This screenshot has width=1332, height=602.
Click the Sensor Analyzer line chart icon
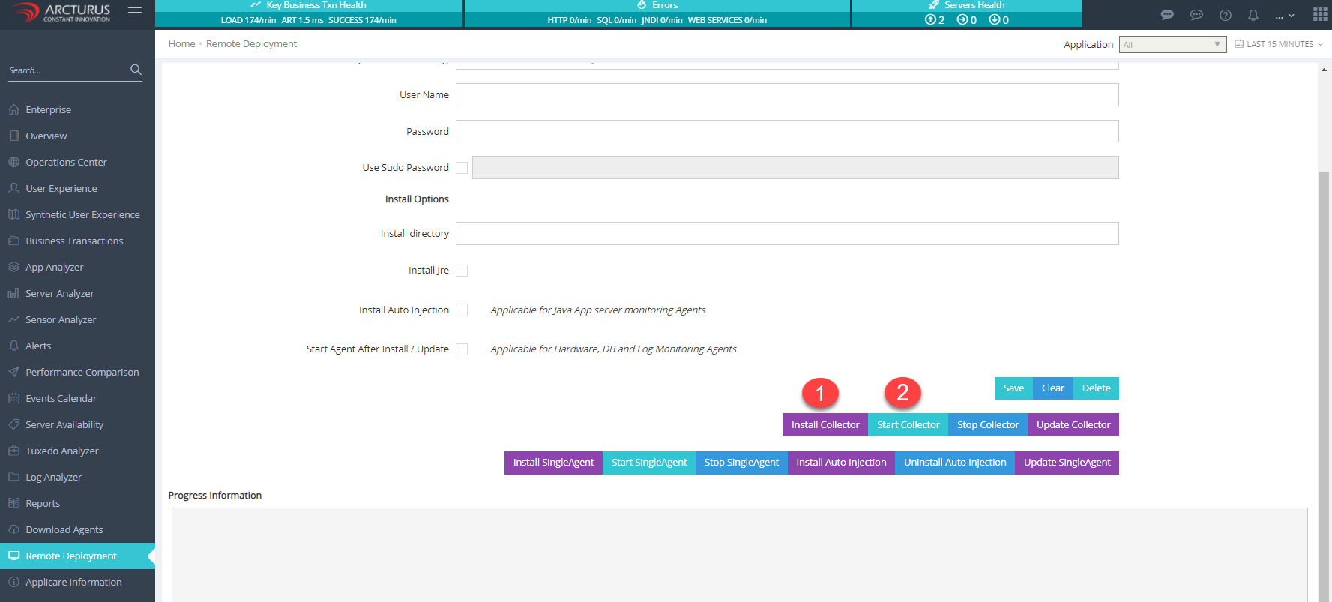13,319
